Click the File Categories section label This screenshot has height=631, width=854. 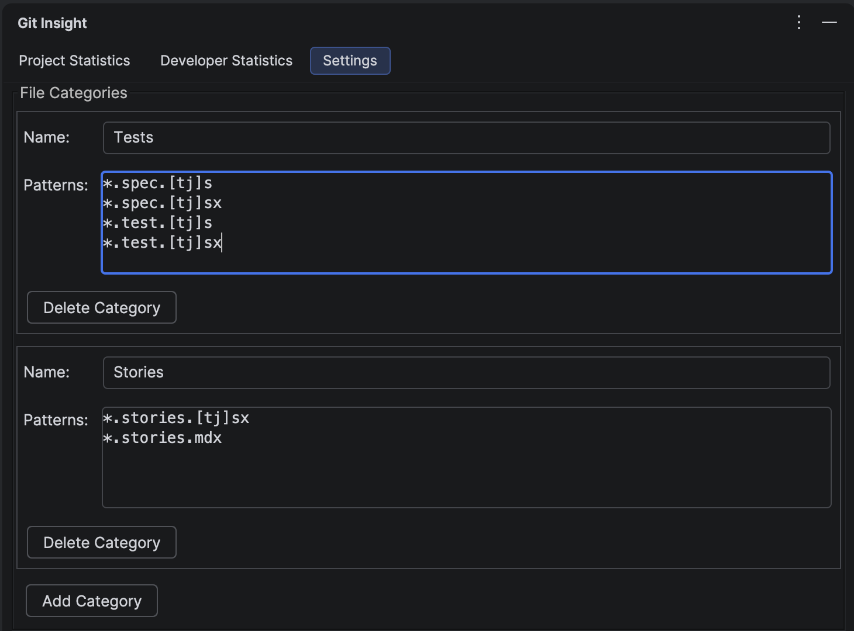click(x=73, y=92)
